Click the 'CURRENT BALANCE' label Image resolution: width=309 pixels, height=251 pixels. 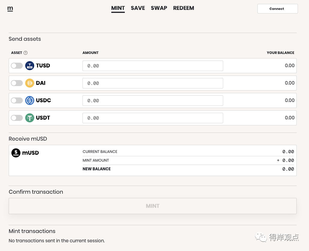click(x=100, y=152)
